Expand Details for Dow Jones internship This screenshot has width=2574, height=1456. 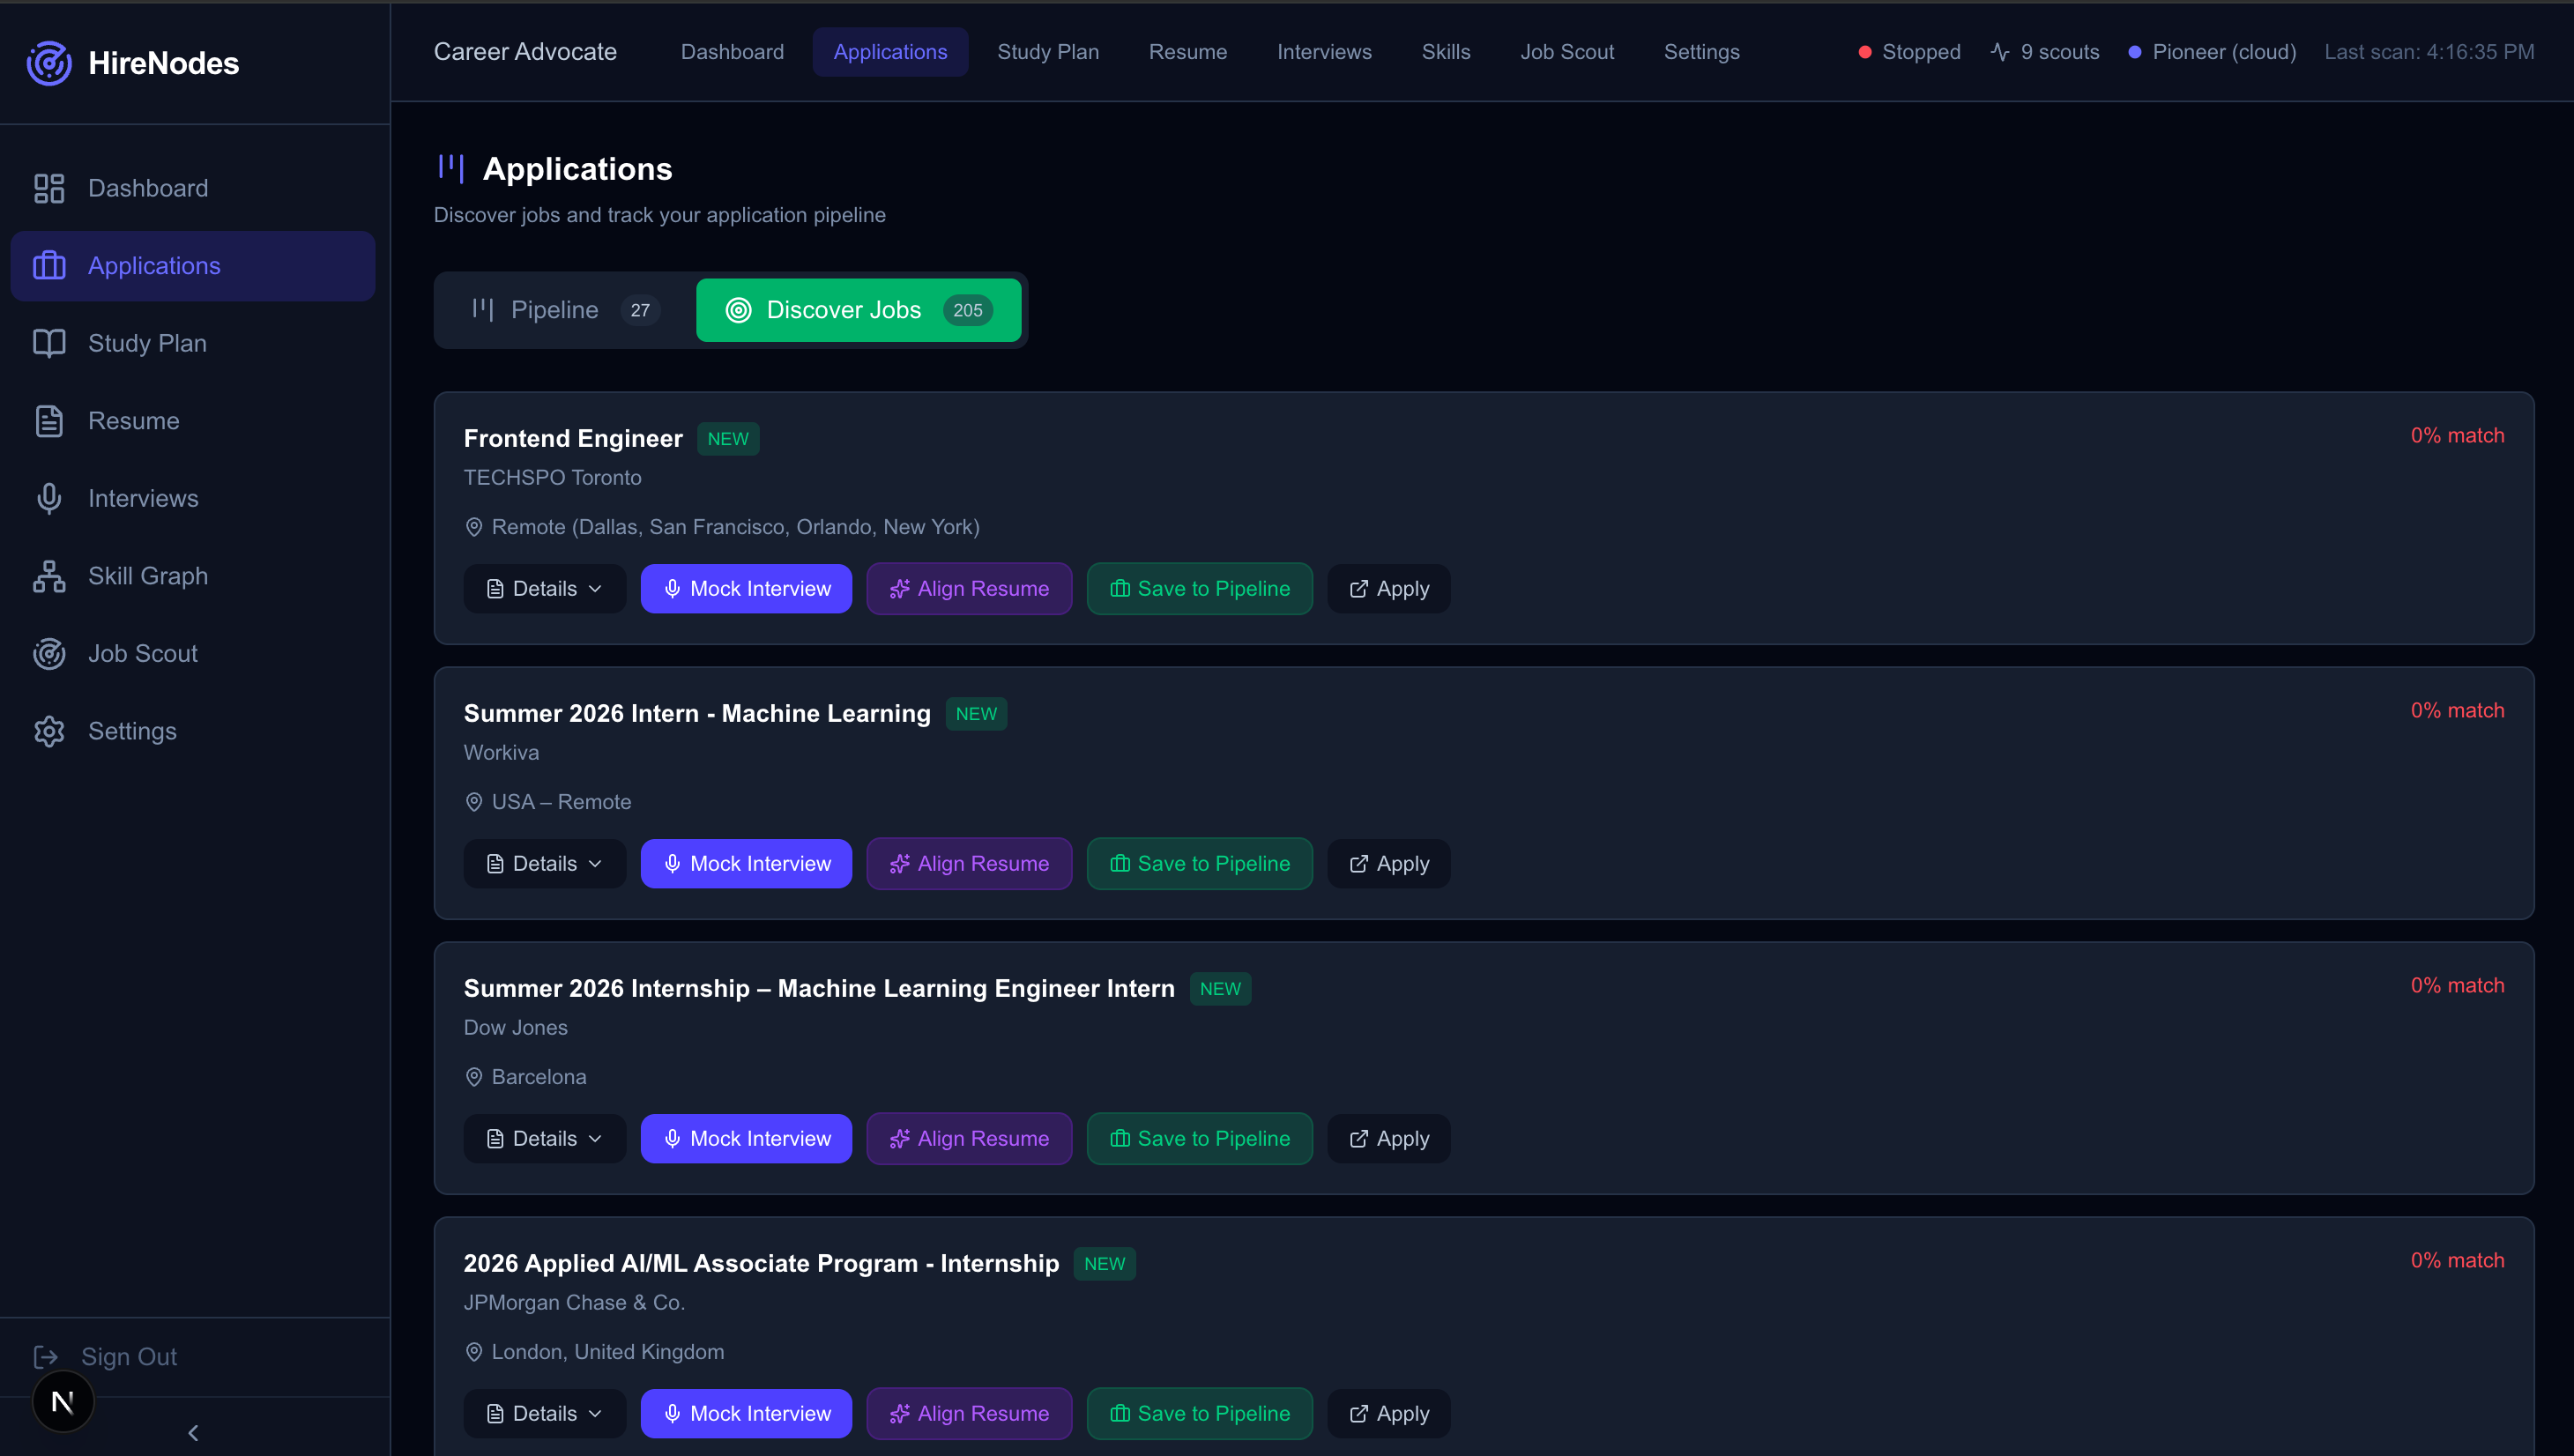[544, 1139]
